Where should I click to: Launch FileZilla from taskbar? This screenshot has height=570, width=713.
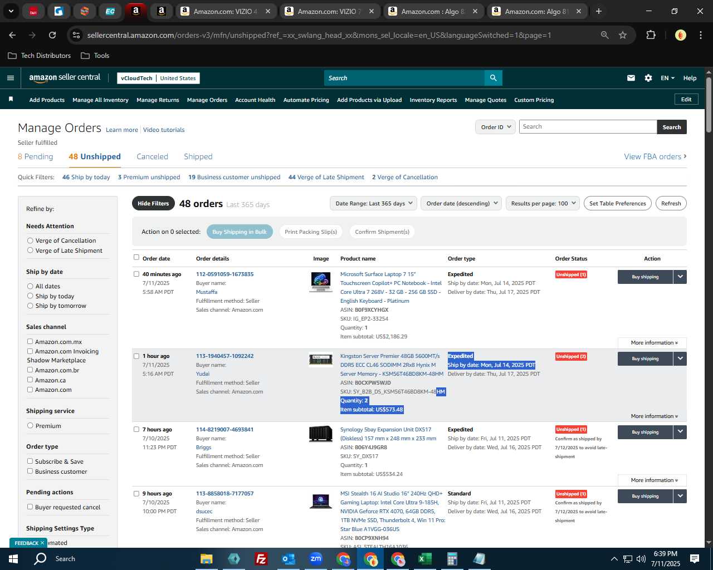coord(261,559)
